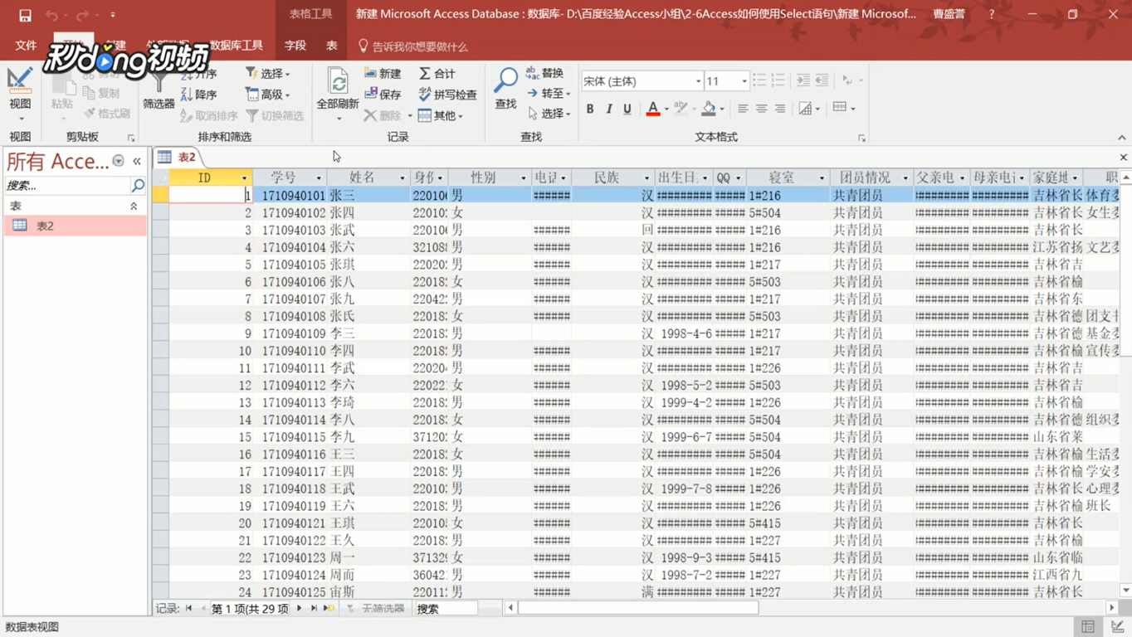This screenshot has width=1132, height=637.
Task: Close the 表2 document tab with X
Action: tap(1123, 157)
